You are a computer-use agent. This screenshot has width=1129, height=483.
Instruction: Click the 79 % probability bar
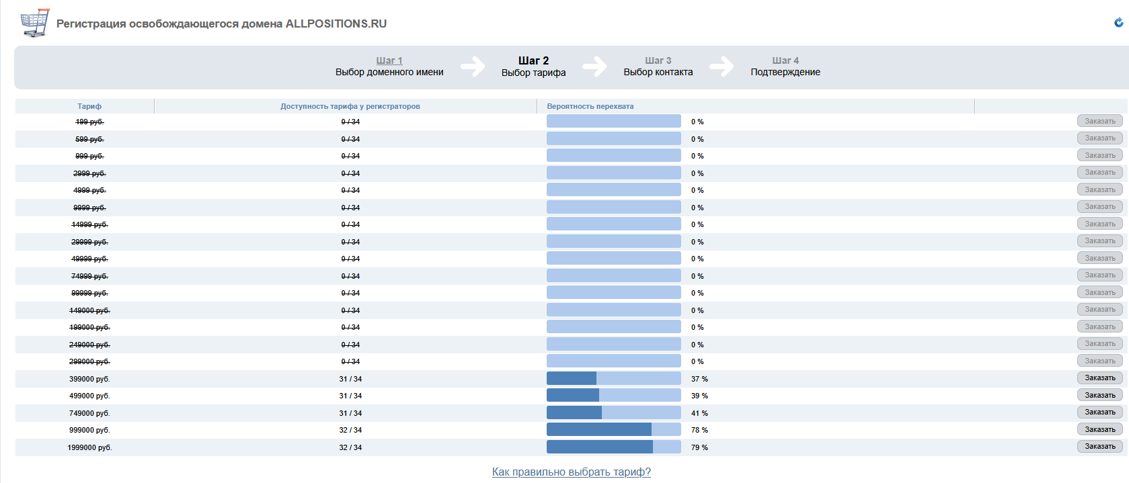[613, 447]
